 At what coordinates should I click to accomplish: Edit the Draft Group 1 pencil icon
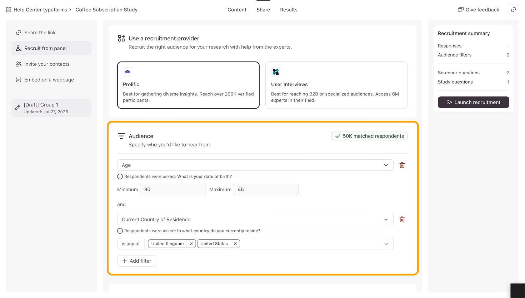coord(17,108)
